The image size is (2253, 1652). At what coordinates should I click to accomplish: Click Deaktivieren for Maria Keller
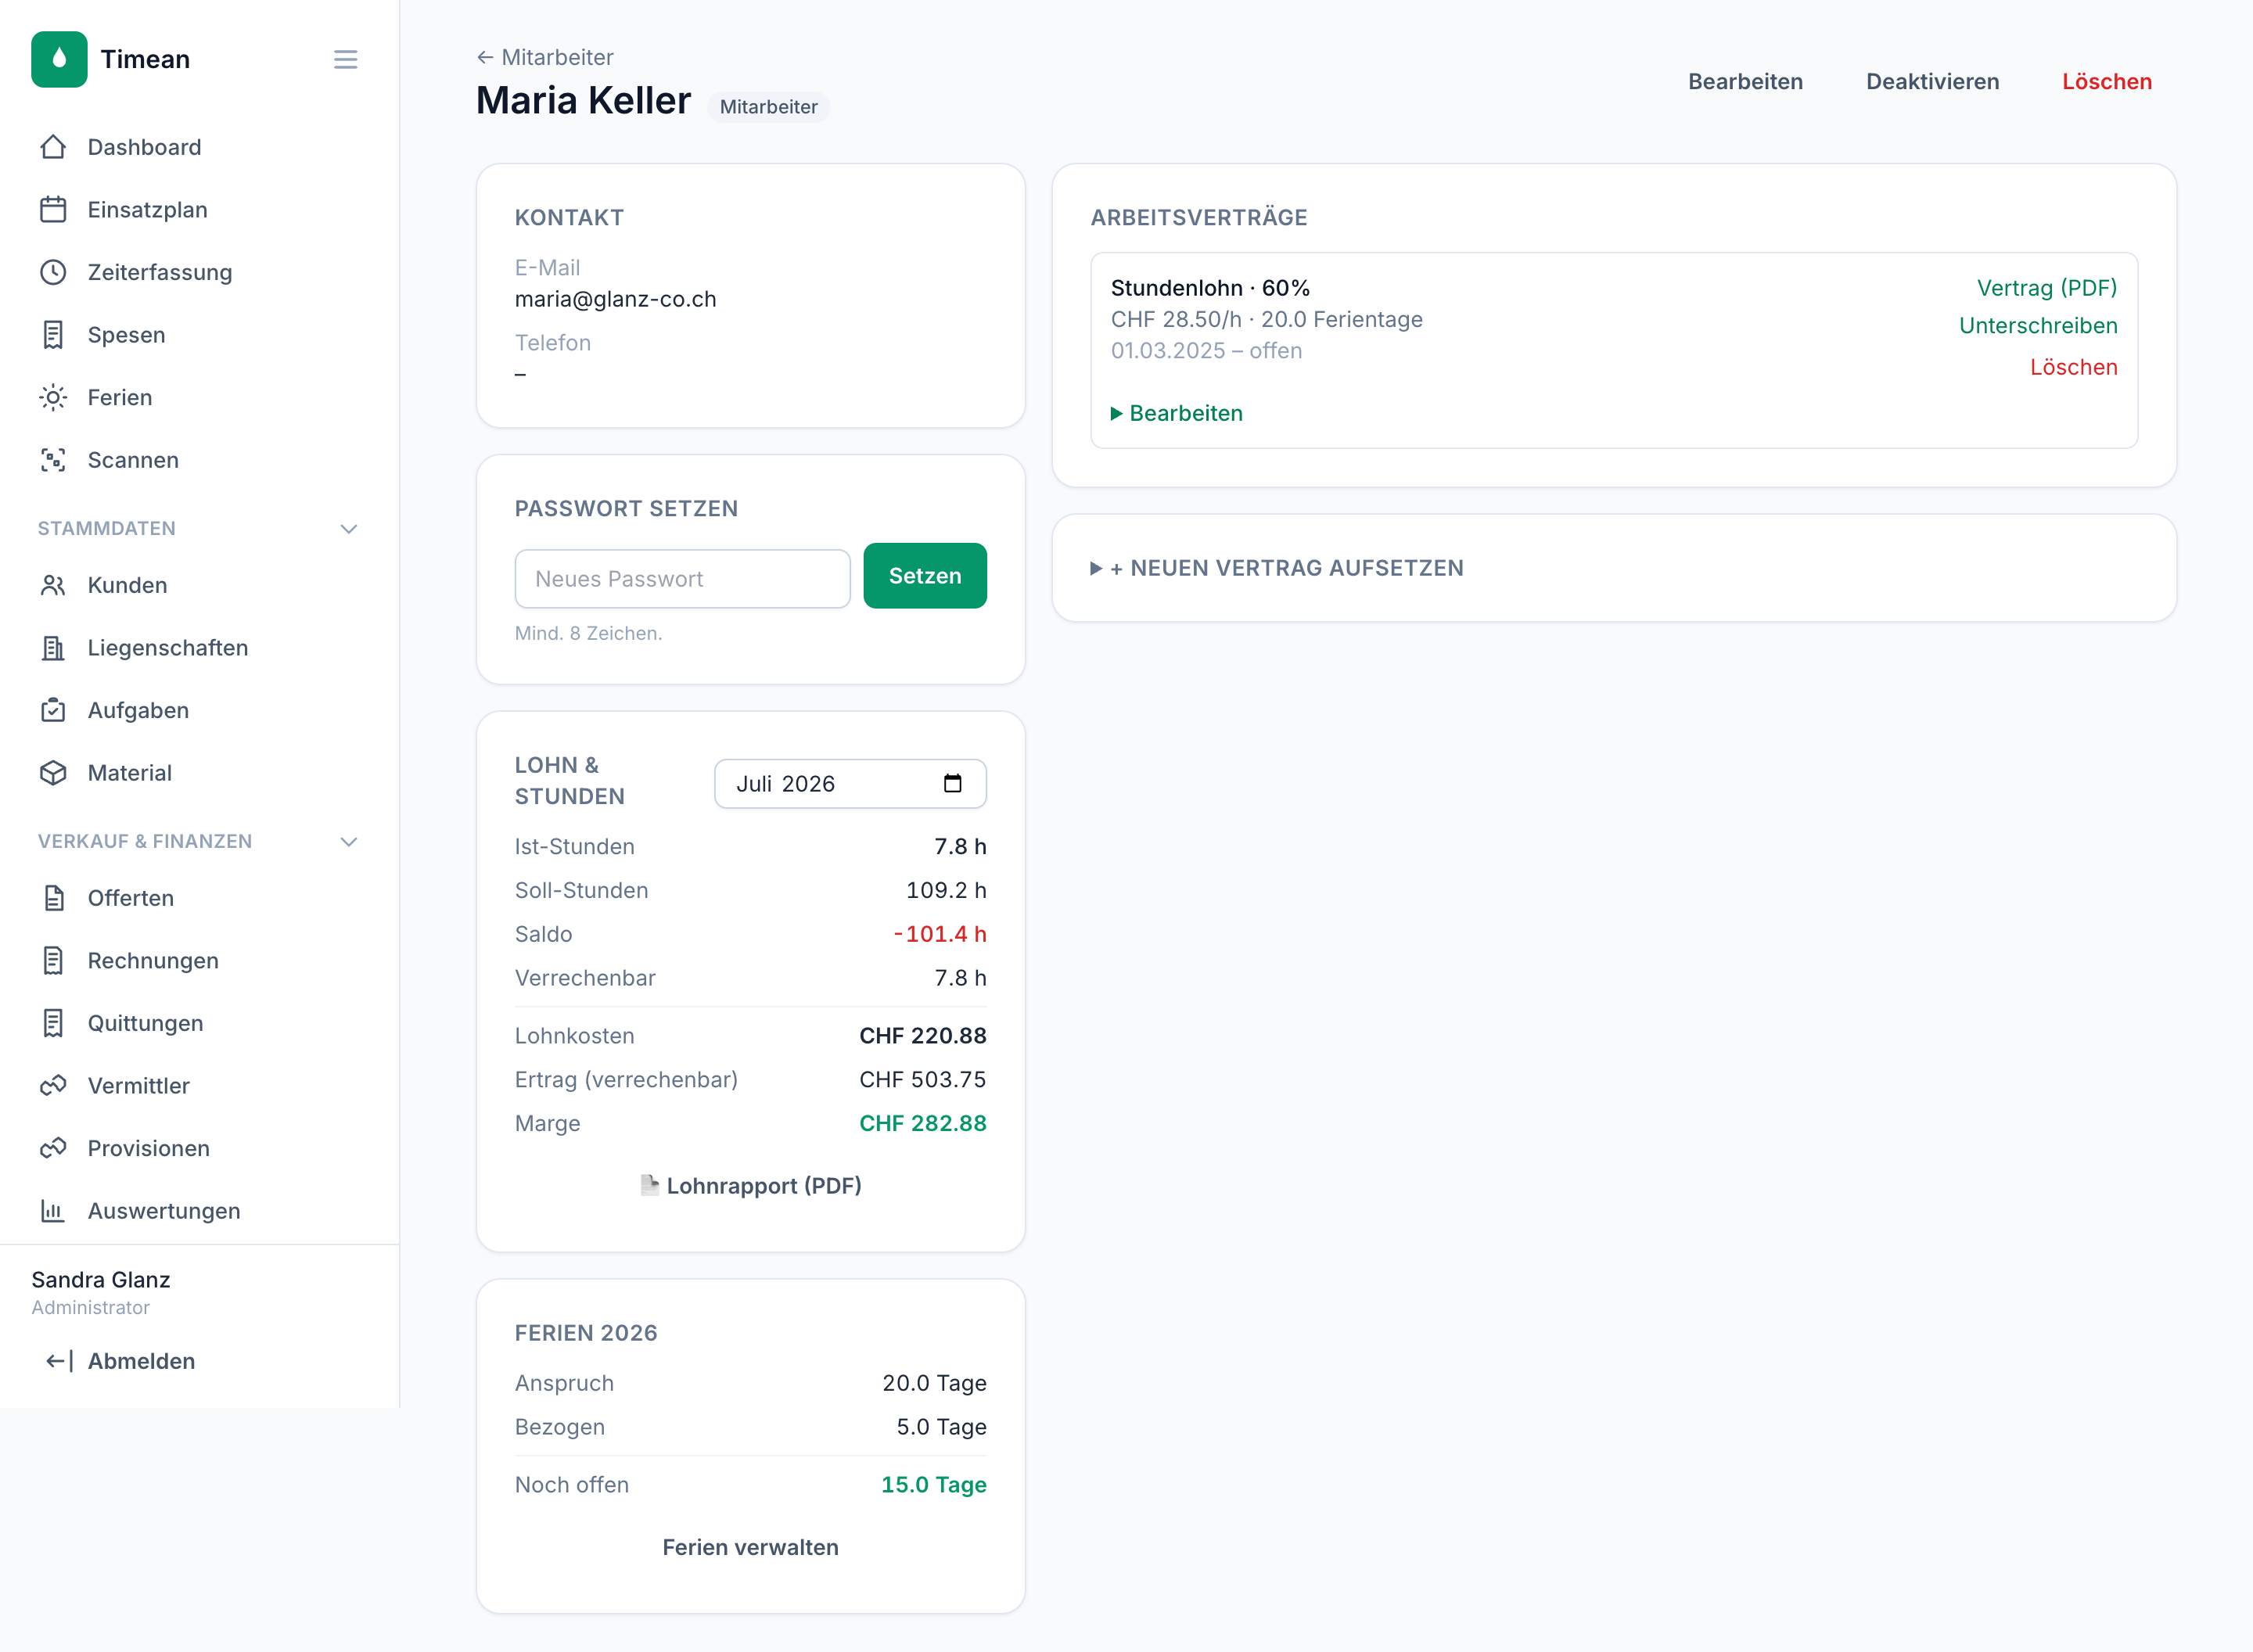[x=1932, y=82]
